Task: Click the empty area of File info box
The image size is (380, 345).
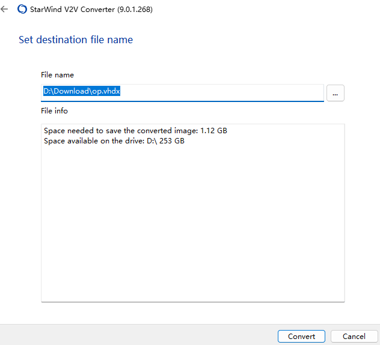Action: click(192, 228)
